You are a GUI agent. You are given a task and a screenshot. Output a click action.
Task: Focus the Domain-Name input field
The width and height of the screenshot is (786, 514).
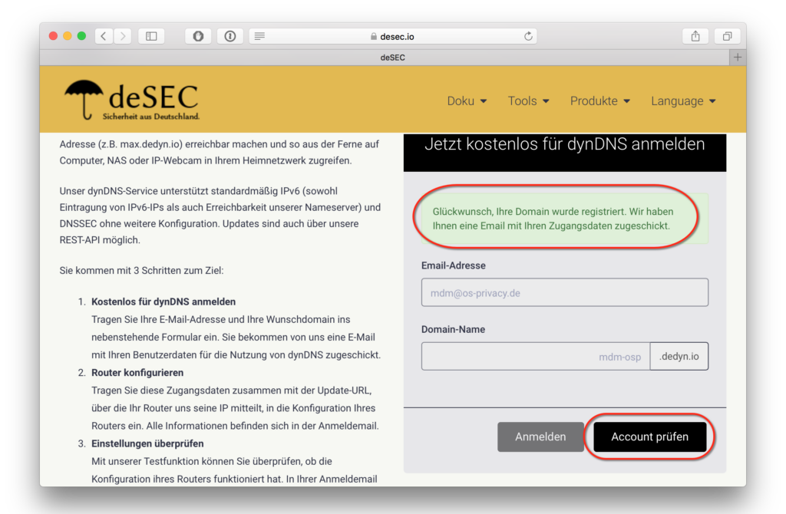click(x=535, y=356)
